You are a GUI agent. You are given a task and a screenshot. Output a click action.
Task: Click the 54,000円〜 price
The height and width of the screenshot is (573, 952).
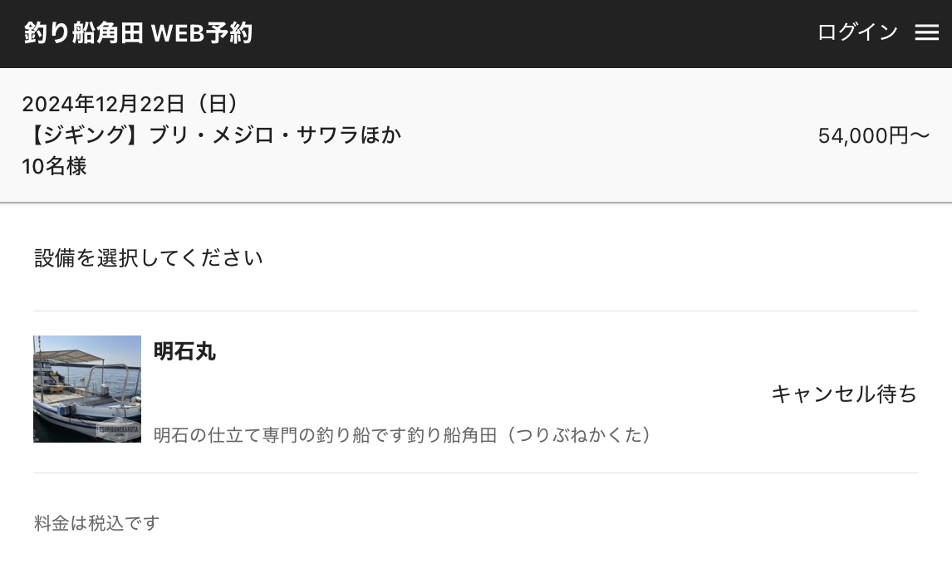click(873, 135)
